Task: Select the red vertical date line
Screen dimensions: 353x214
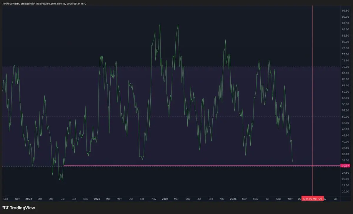Action: [x=312, y=88]
